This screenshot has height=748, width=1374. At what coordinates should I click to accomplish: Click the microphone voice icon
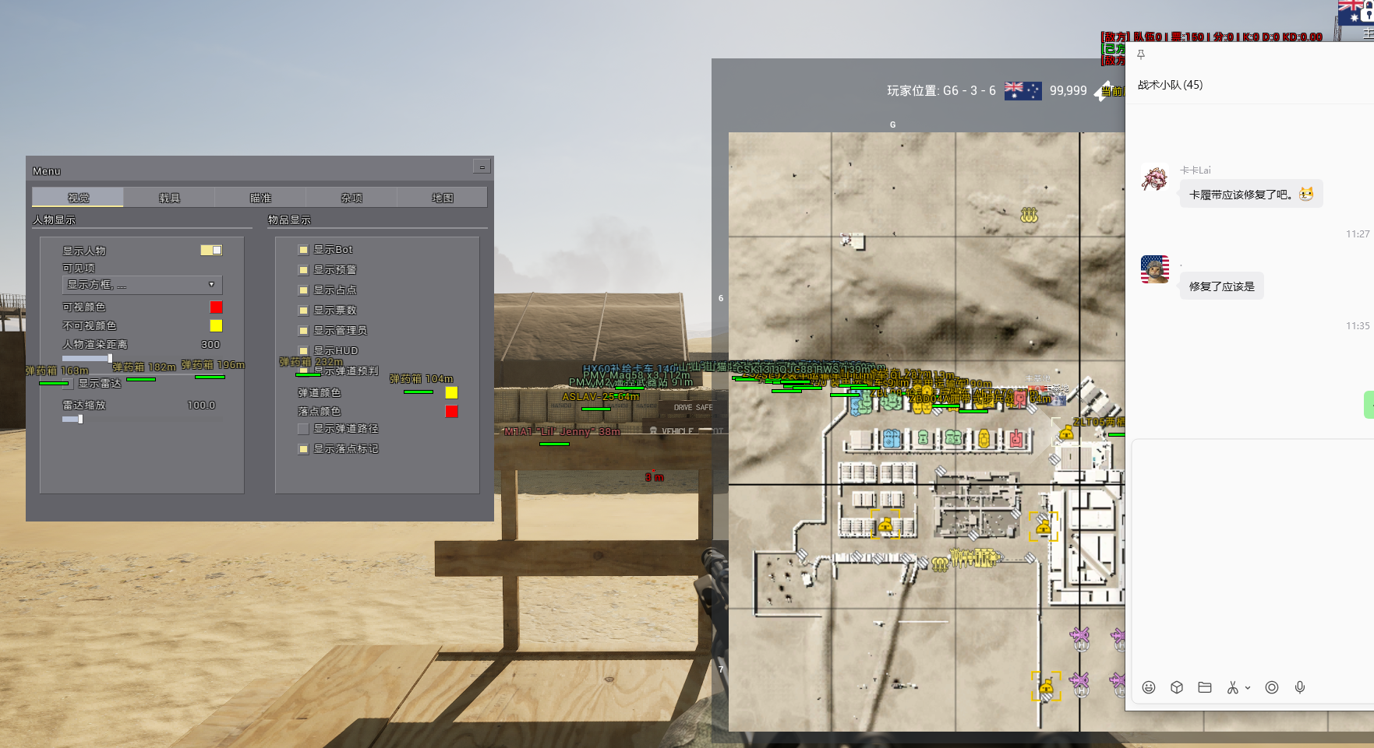click(1300, 687)
